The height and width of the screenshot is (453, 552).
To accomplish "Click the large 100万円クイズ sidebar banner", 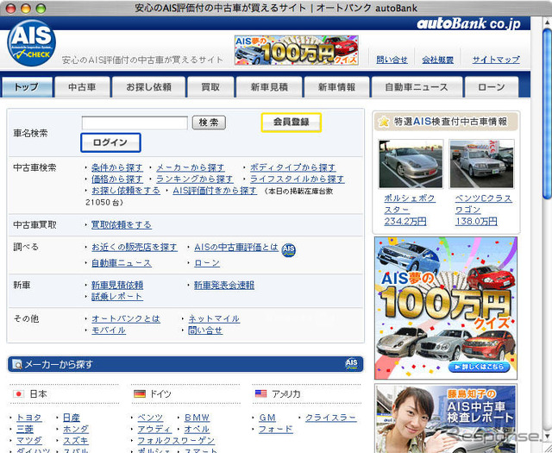I will tap(446, 308).
